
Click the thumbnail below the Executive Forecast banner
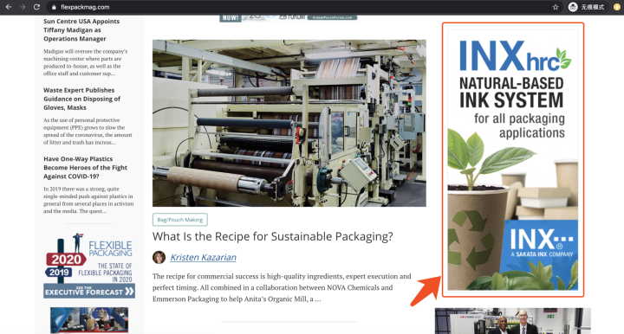89,320
